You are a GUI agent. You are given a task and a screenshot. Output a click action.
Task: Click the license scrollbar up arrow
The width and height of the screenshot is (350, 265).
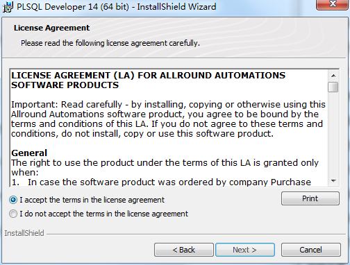[333, 76]
